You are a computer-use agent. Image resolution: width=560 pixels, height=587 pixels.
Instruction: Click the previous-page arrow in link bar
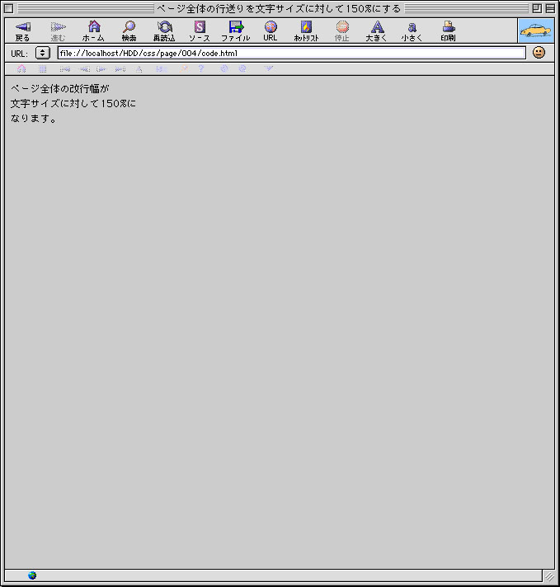click(x=84, y=69)
